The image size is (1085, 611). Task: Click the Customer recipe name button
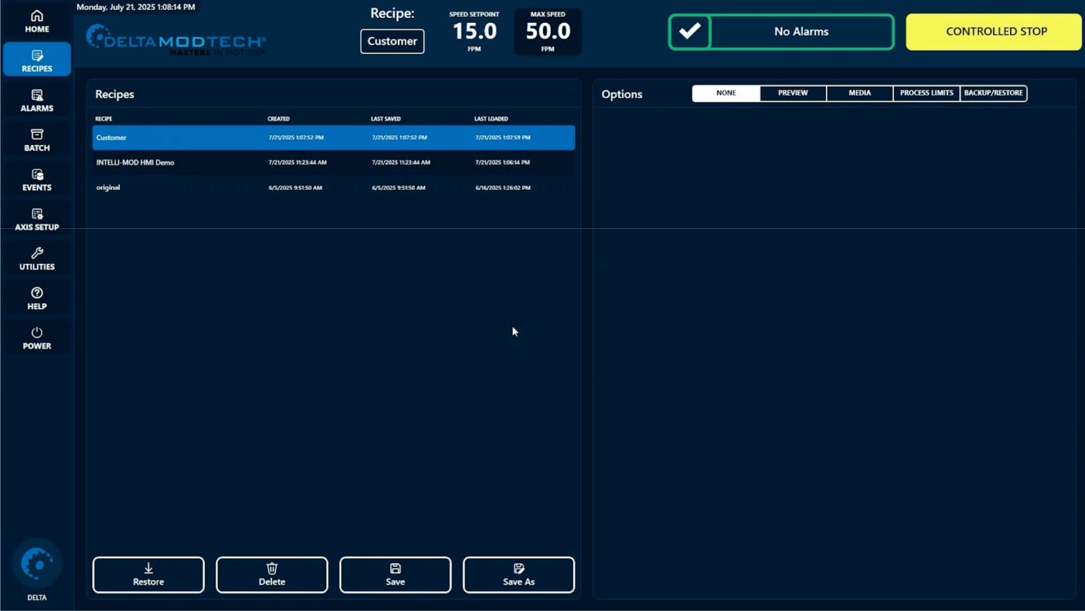[392, 41]
